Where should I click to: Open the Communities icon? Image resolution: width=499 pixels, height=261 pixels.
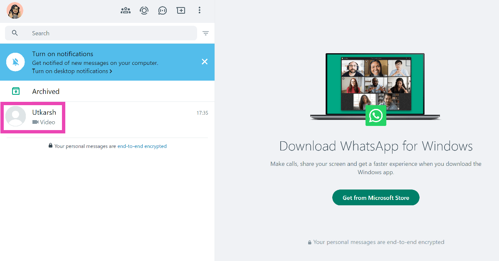tap(126, 10)
